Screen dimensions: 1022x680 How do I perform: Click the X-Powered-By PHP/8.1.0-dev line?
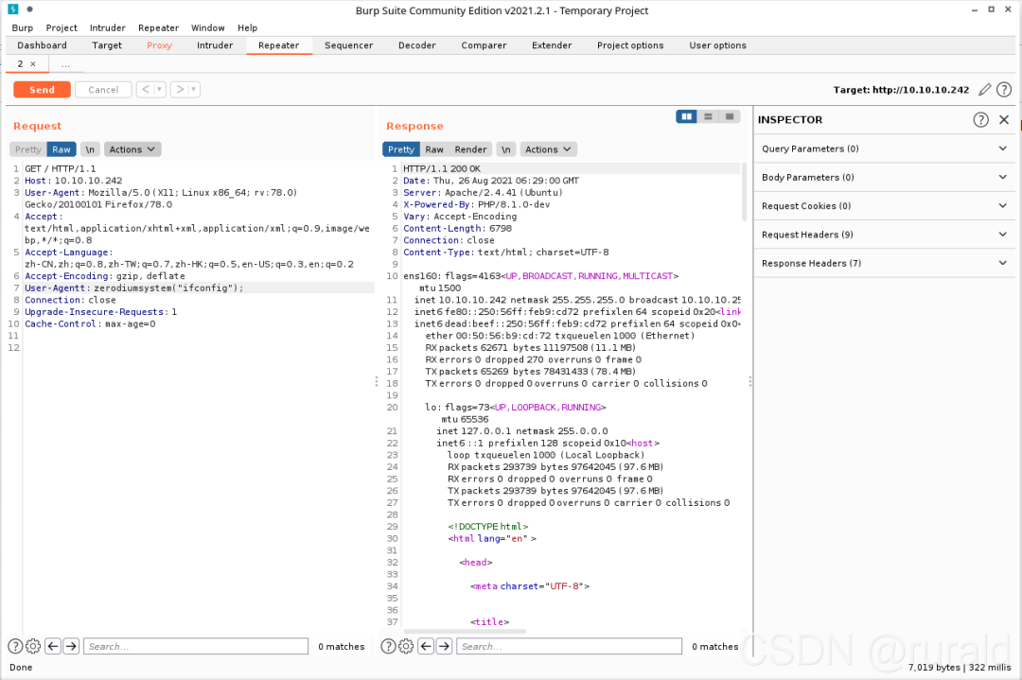click(x=476, y=204)
